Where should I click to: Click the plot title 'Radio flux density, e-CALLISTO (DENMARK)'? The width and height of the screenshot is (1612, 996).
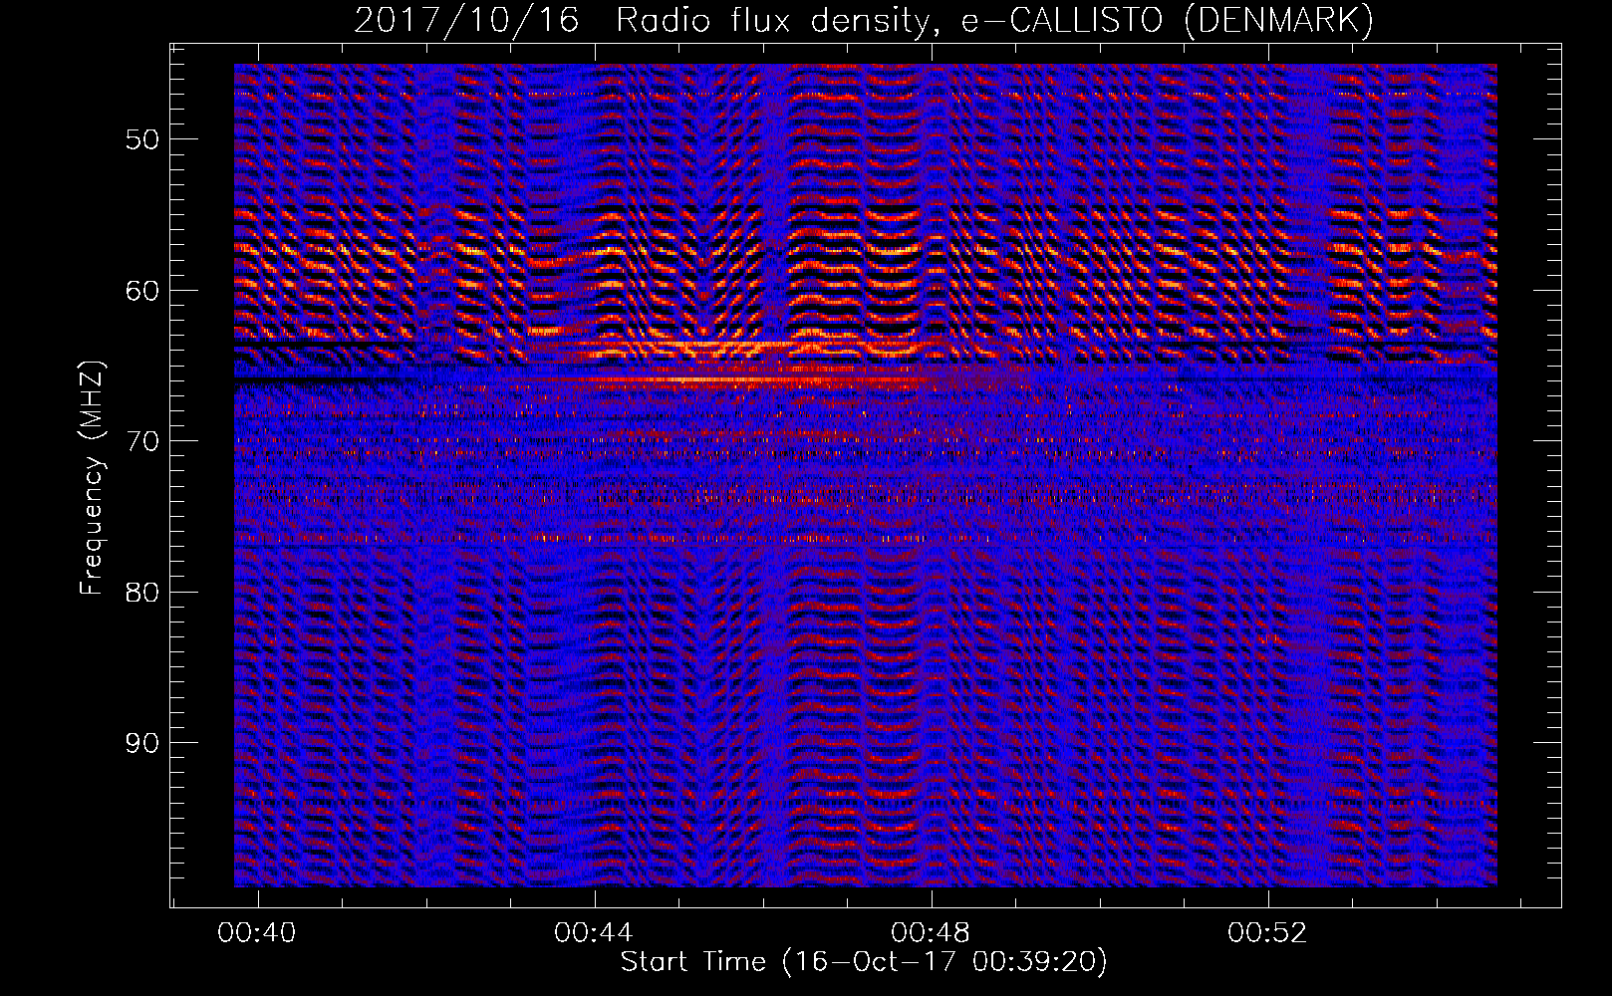click(994, 20)
